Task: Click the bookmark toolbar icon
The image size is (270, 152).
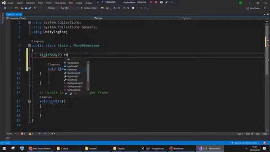Action: pos(133,8)
